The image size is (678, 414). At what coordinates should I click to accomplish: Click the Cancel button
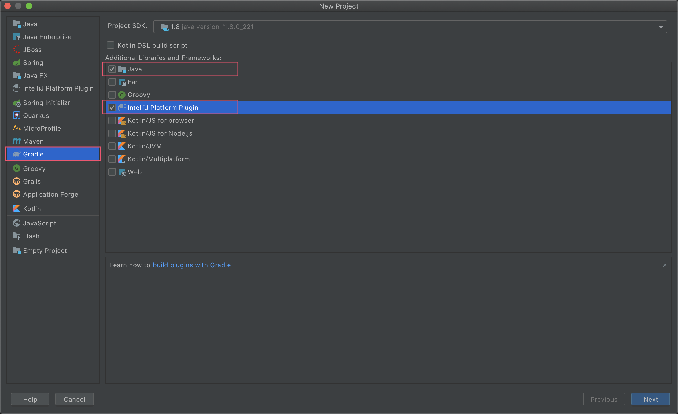(74, 399)
